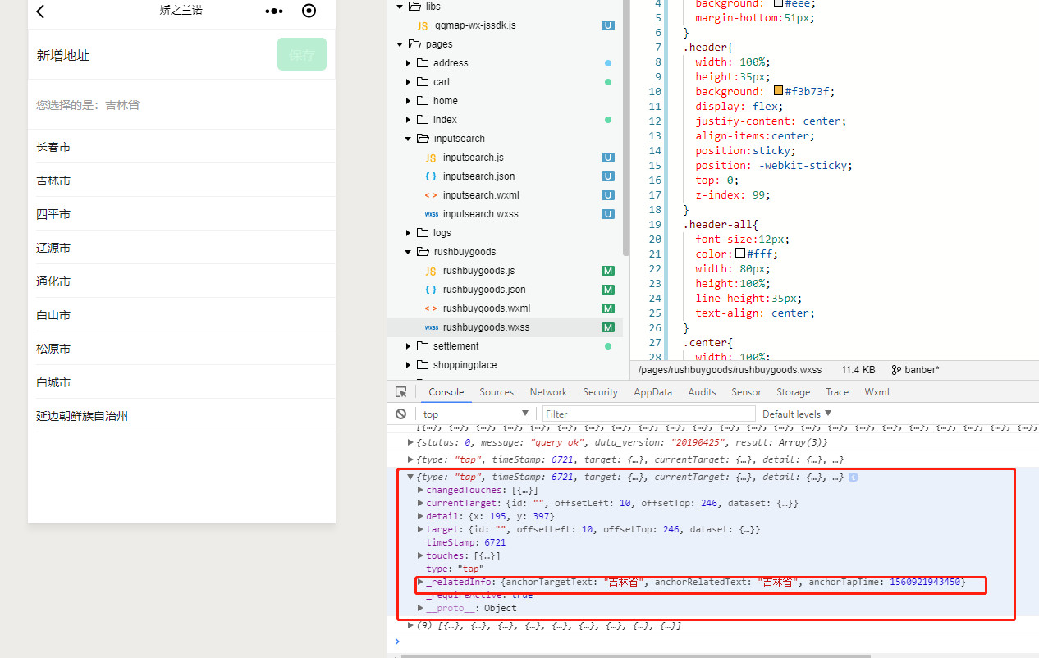This screenshot has width=1039, height=658.
Task: Switch to the Sensor tab
Action: (x=746, y=392)
